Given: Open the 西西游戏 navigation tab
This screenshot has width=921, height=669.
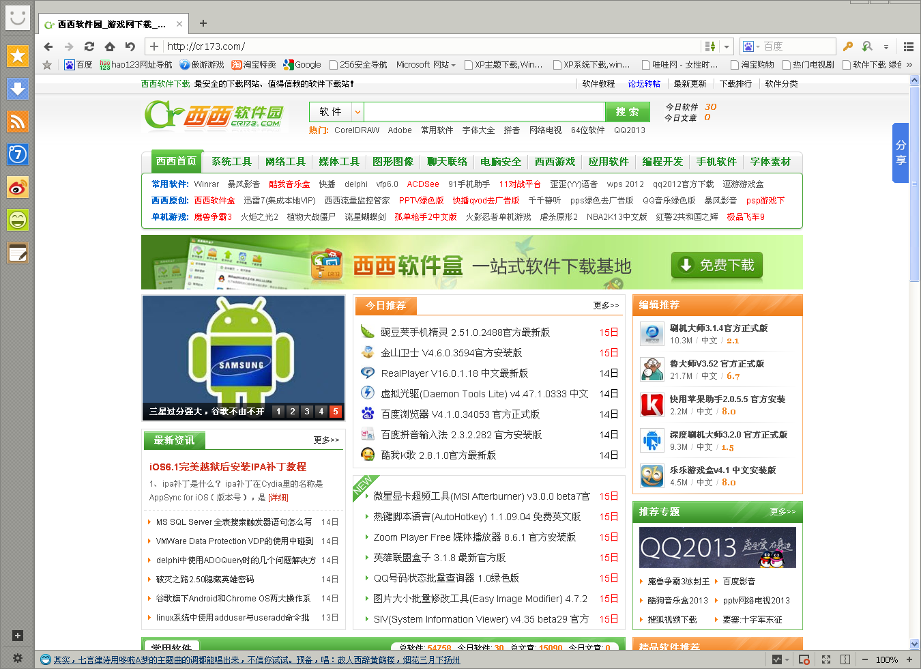Looking at the screenshot, I should click(555, 162).
